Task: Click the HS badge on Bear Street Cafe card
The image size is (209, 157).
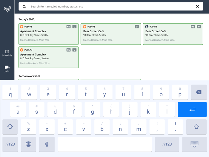Action: coord(193,27)
